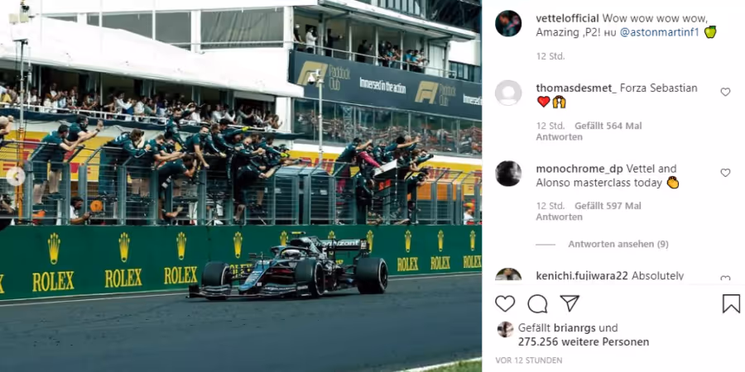
Task: Click the @astonmartinf1 mention link
Action: 660,32
